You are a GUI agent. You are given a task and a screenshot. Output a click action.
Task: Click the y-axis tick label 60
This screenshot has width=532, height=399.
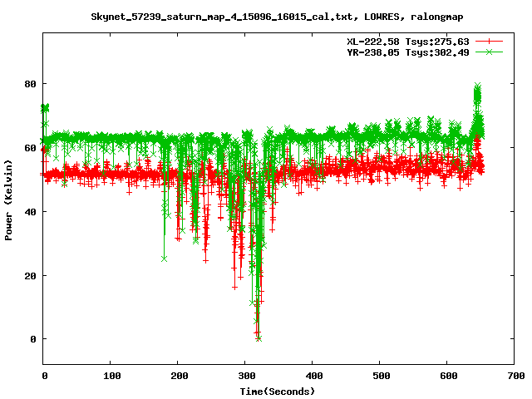[x=30, y=148]
